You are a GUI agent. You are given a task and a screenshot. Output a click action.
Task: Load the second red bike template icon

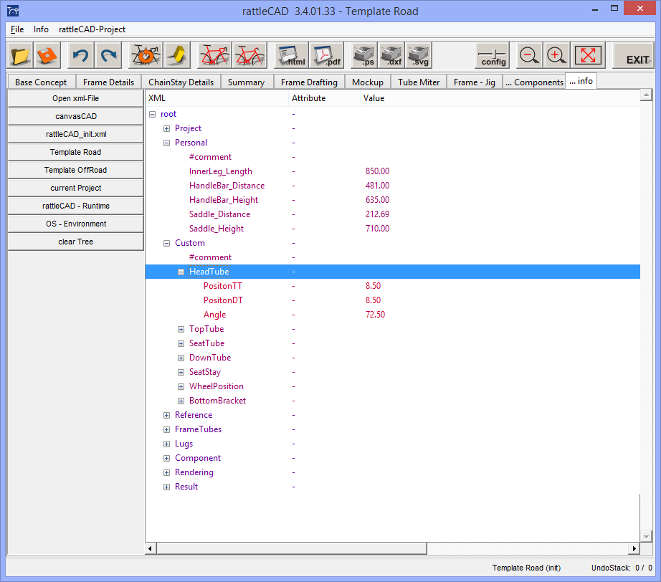point(249,55)
